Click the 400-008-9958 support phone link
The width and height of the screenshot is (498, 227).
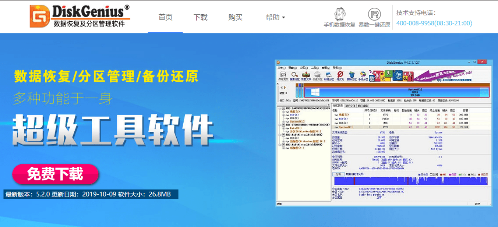(434, 23)
